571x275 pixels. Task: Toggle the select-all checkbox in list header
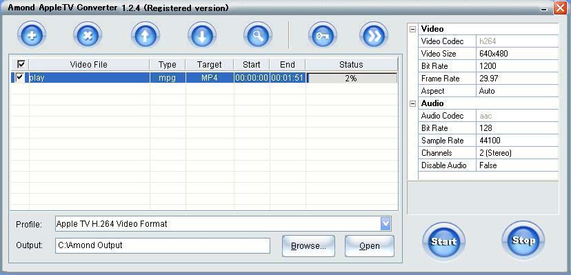[21, 64]
